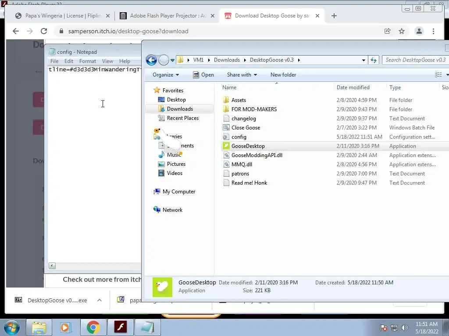Switch to Adobe Flash Player Projector tab

167,16
